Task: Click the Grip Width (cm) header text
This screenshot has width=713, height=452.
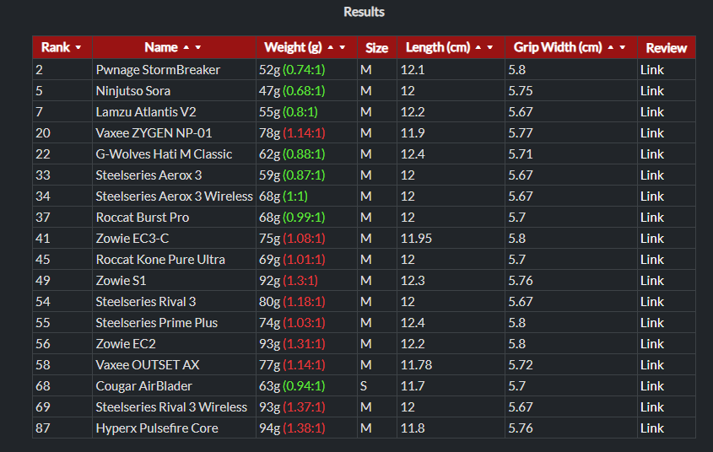Action: tap(558, 47)
